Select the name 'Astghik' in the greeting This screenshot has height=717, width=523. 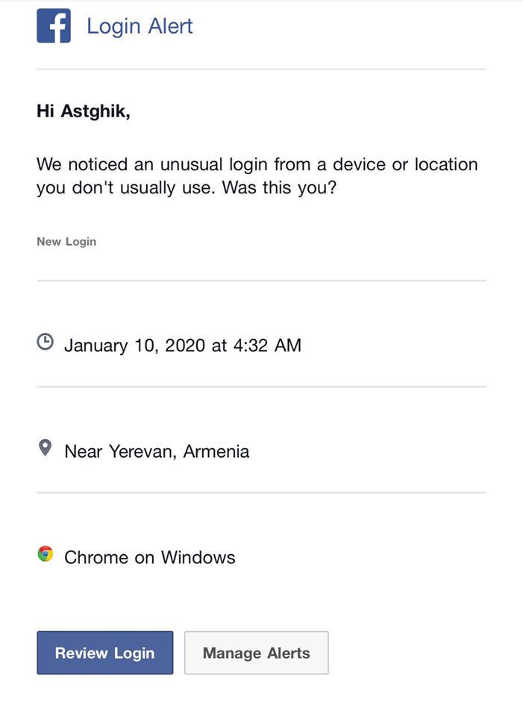point(94,112)
